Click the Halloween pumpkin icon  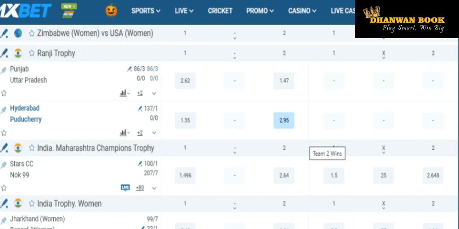coord(111,10)
